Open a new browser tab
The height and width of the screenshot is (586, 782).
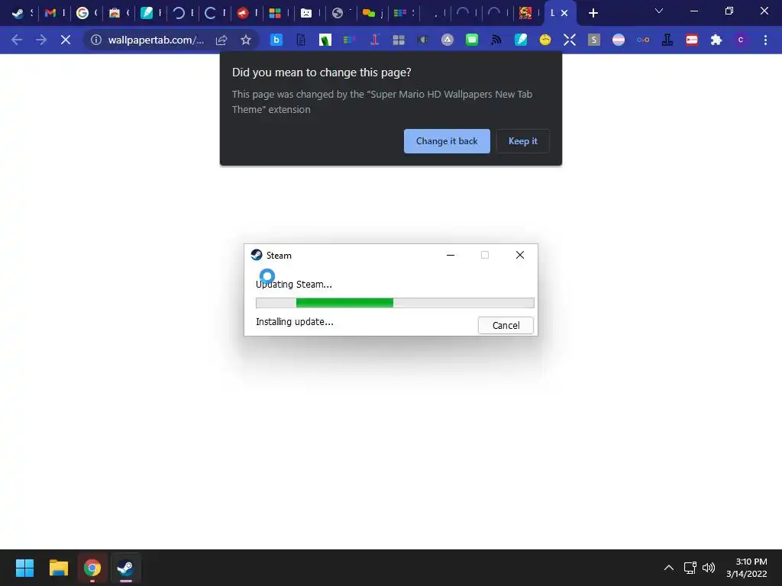593,13
